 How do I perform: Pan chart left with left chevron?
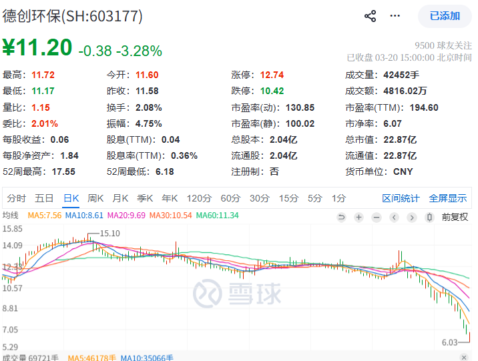coord(394,218)
